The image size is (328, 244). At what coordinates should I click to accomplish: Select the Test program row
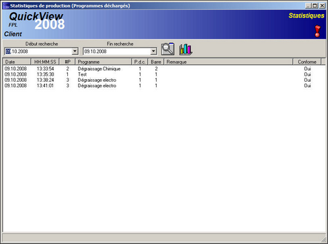[164, 74]
